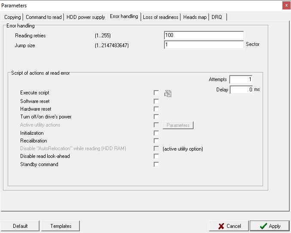The width and height of the screenshot is (291, 233).
Task: Select the Heads map tab
Action: coord(195,17)
